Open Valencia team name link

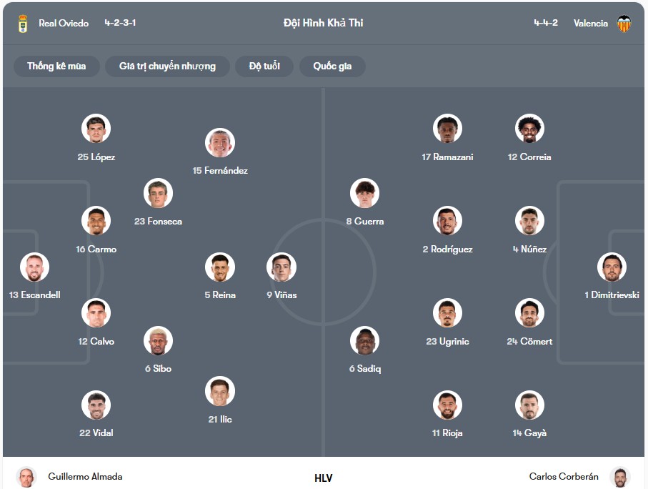[x=591, y=24]
